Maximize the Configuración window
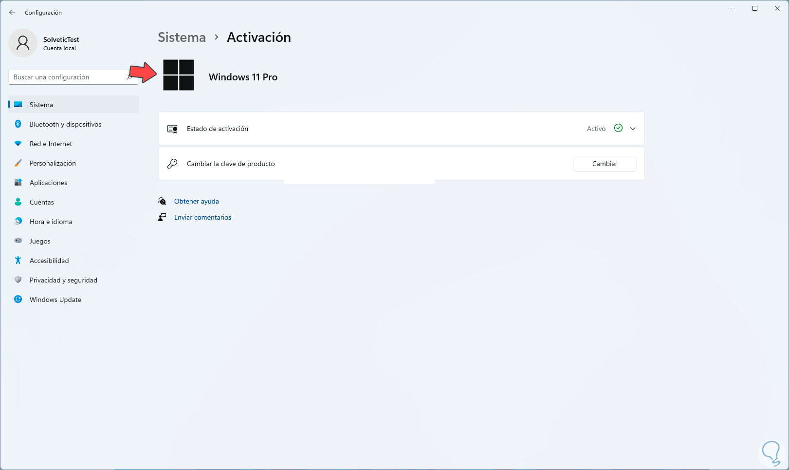 (755, 8)
